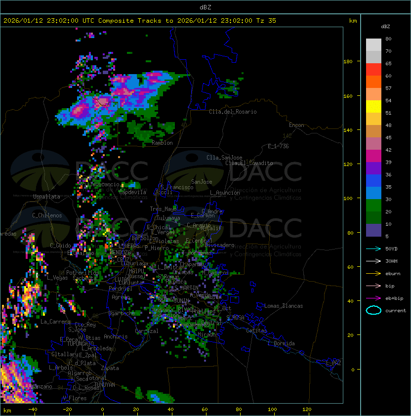Click the '57' value on dBZ scale

388,88
